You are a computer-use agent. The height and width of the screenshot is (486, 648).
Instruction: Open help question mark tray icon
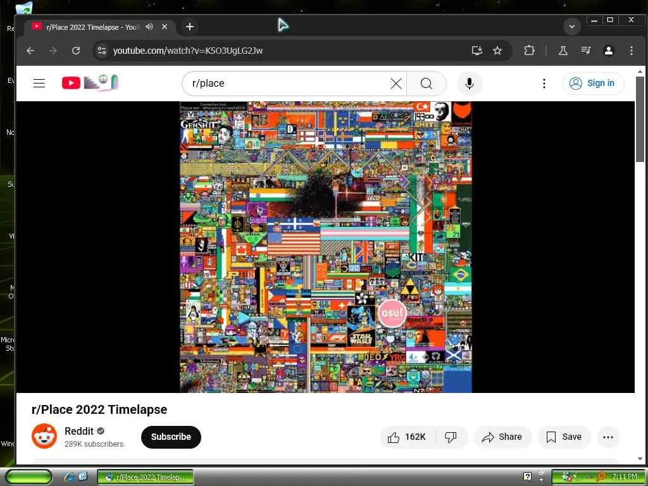coord(527,477)
